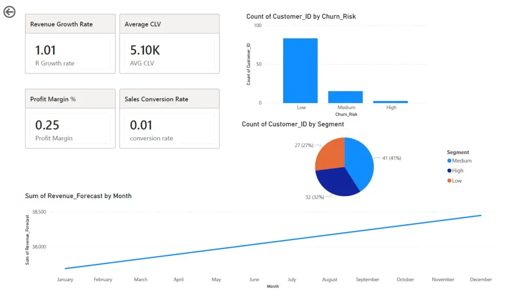Click the Month axis title
Screen dimensions: 511x291
click(273, 286)
